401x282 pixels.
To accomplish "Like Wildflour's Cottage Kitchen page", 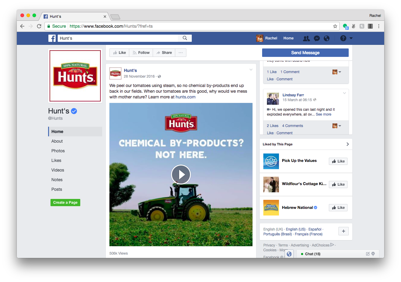I will tap(338, 184).
